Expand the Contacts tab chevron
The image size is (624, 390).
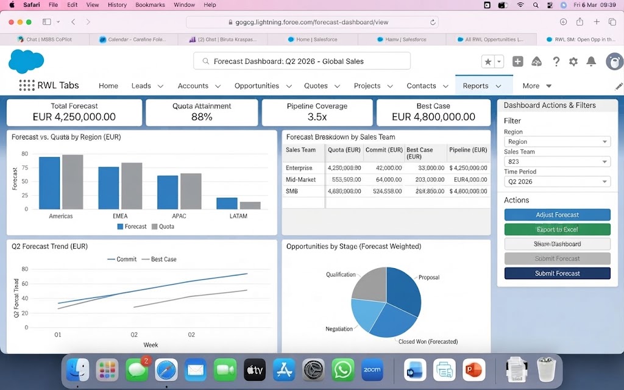click(x=445, y=86)
